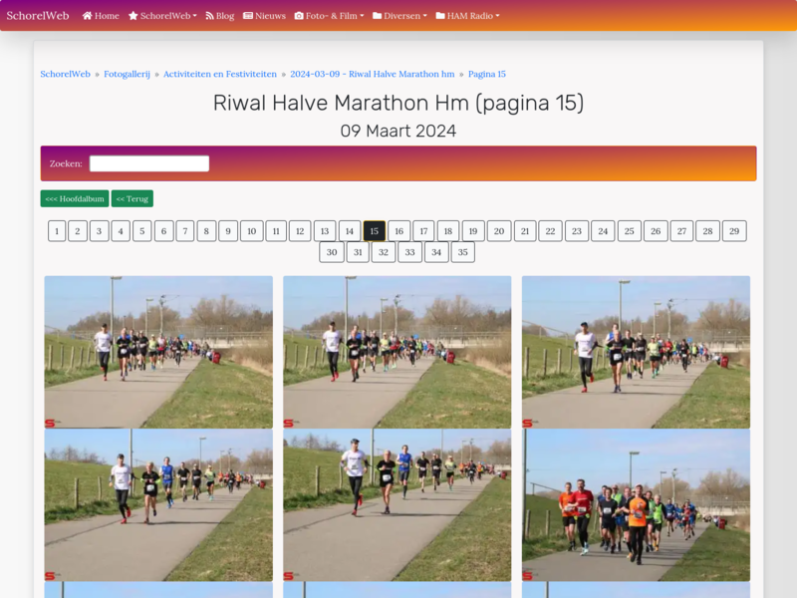Click the RSS icon next to Blog
The width and height of the screenshot is (797, 598).
click(209, 16)
